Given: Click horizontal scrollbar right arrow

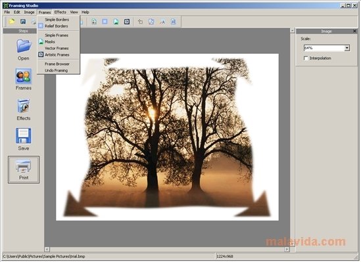Looking at the screenshot, I should pyautogui.click(x=287, y=249).
